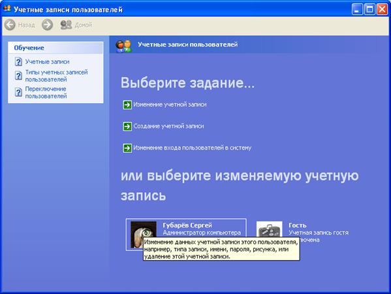
Task: Open the Учетные записи learning topic
Action: coord(47,61)
